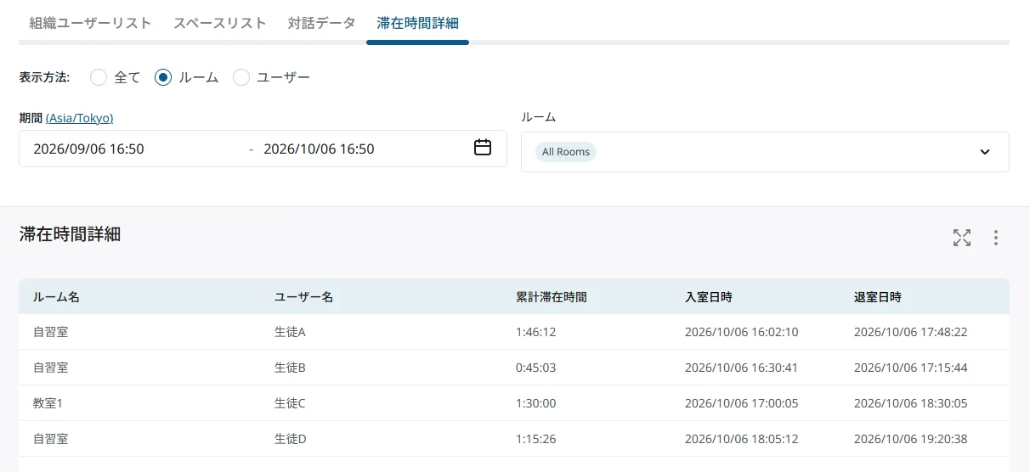1030x472 pixels.
Task: Sort by ユーザー名 column header
Action: point(303,297)
